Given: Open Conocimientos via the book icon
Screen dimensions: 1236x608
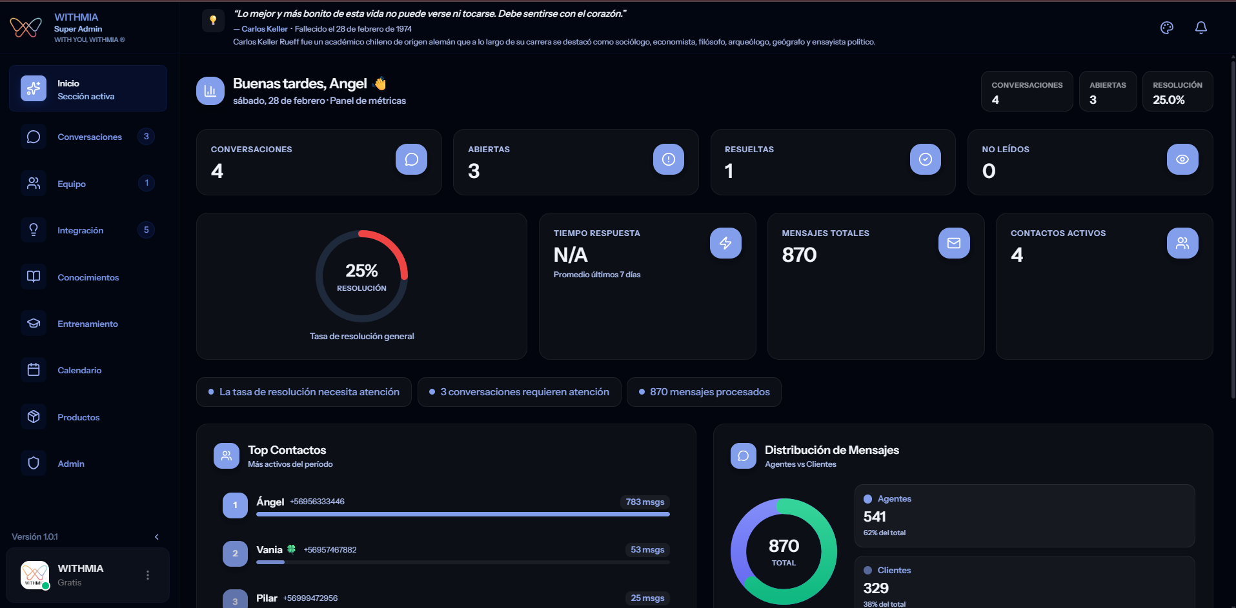Looking at the screenshot, I should click(x=34, y=277).
